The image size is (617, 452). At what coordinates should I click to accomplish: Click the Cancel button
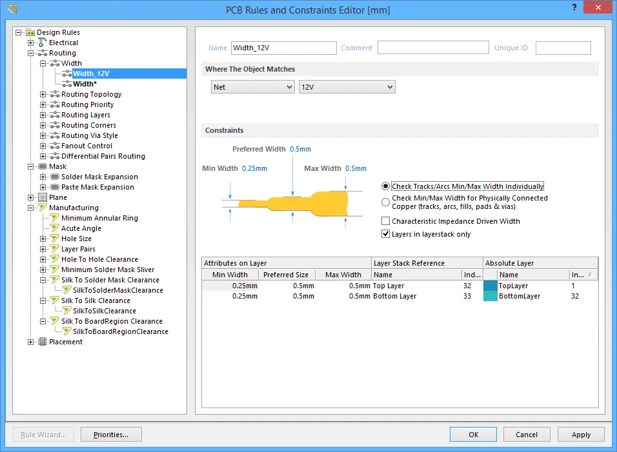coord(527,435)
